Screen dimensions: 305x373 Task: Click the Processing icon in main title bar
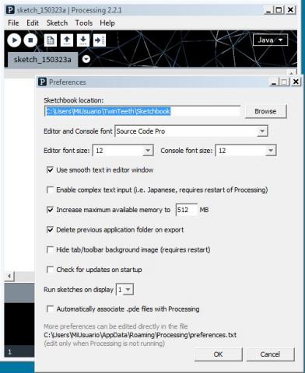(10, 10)
